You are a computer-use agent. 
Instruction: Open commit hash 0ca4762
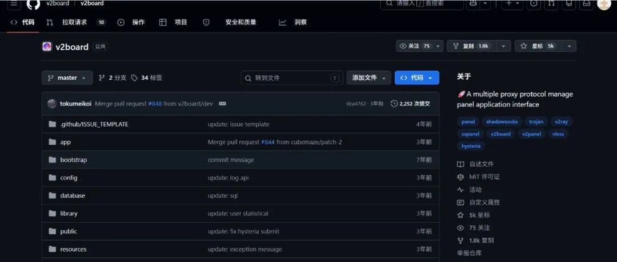pyautogui.click(x=356, y=104)
